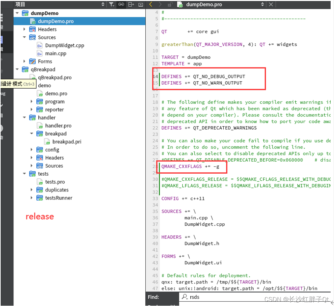Viewport: 334px width, 306px height.
Task: Close project sidebar panel icon
Action: coord(141,5)
